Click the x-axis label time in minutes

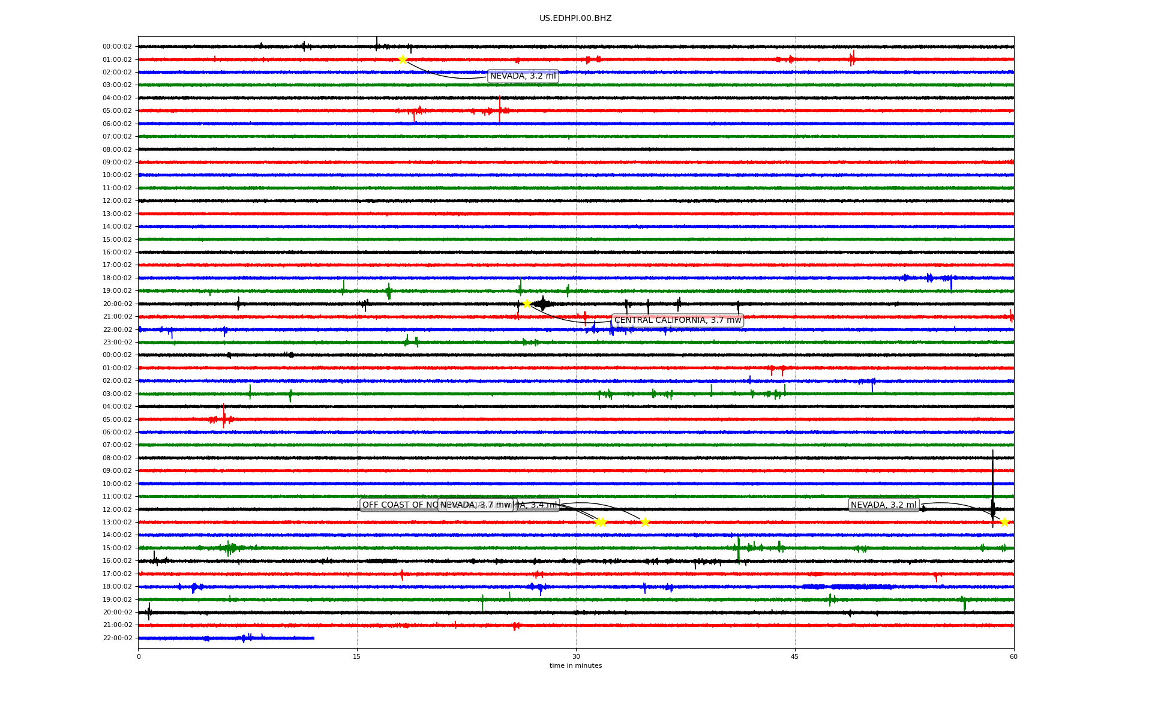coord(575,665)
